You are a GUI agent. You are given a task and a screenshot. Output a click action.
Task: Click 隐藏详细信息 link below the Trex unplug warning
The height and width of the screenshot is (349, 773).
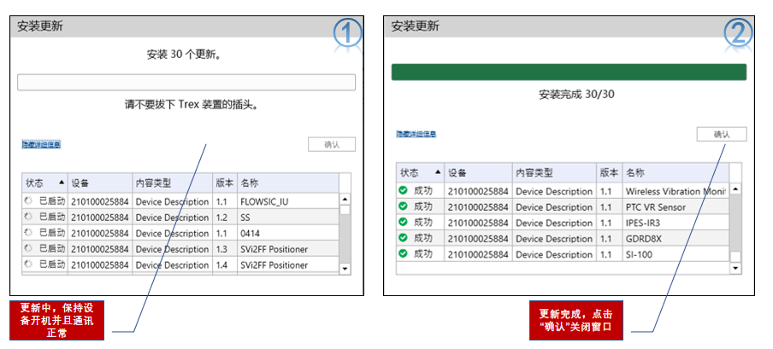coord(41,145)
